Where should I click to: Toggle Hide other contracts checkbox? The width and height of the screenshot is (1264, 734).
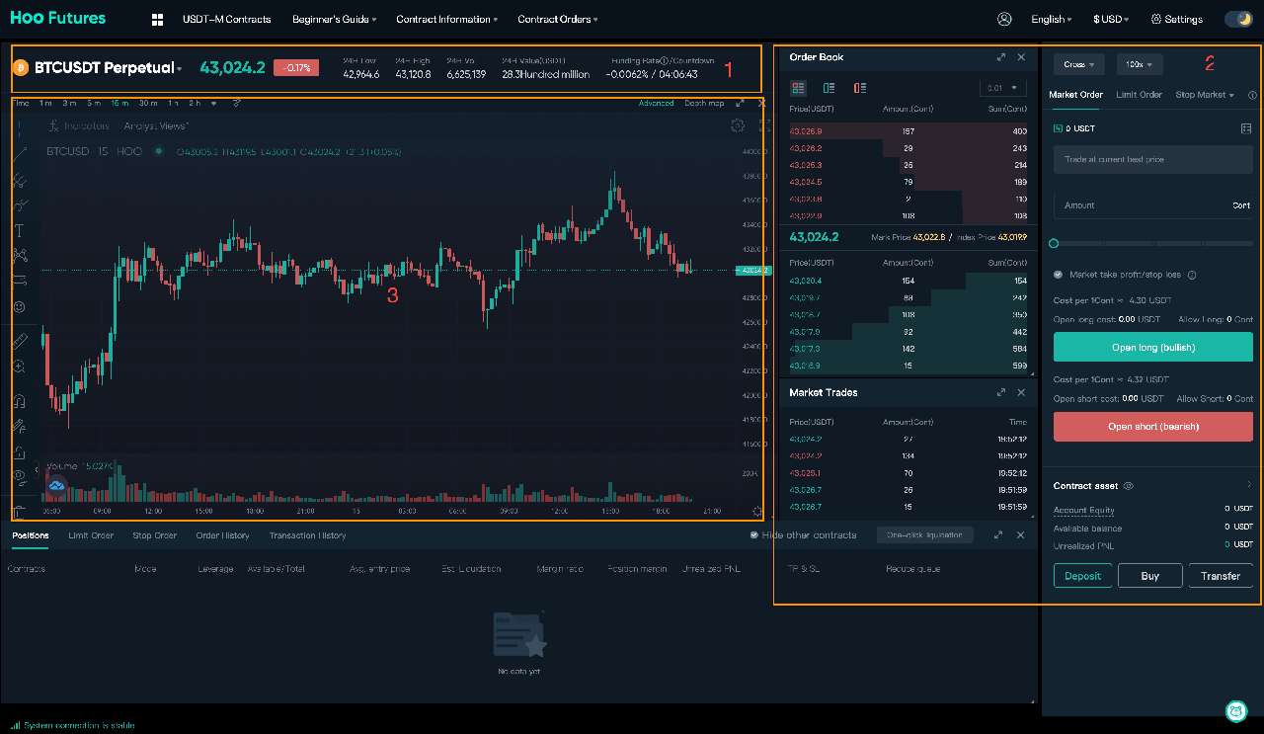click(754, 534)
